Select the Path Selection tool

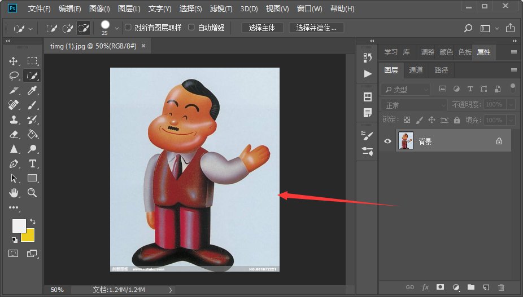point(14,178)
